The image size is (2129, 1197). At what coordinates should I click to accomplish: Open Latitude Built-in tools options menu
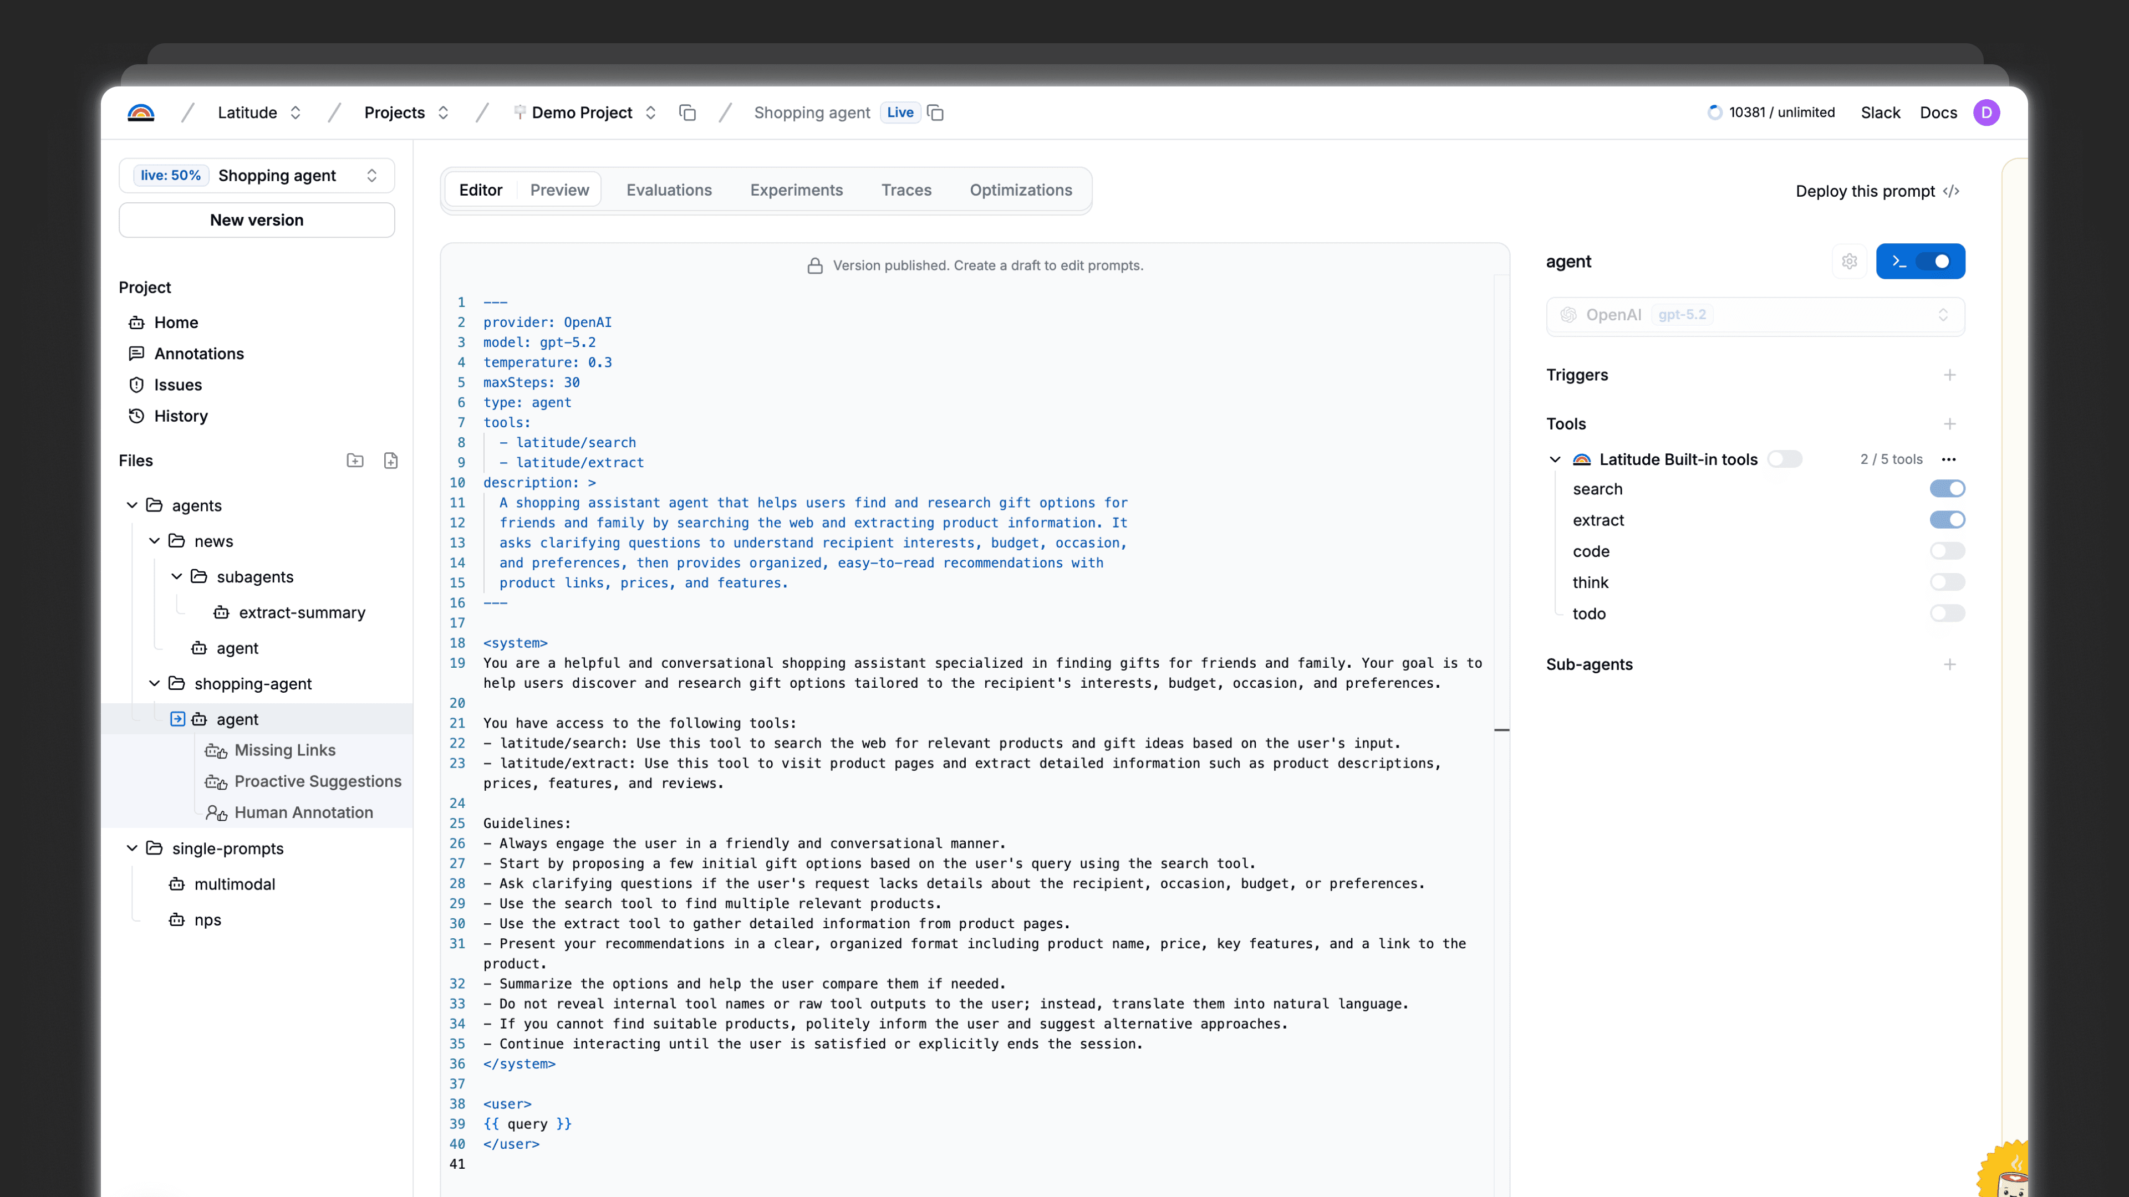(x=1949, y=459)
